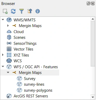Click the WCS globe icon
This screenshot has height=100, width=96.
(x=9, y=61)
